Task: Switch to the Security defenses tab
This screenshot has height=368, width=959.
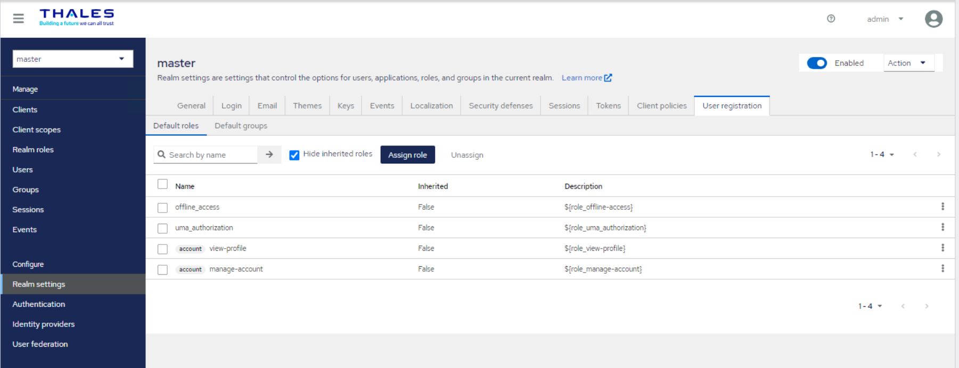Action: (501, 105)
